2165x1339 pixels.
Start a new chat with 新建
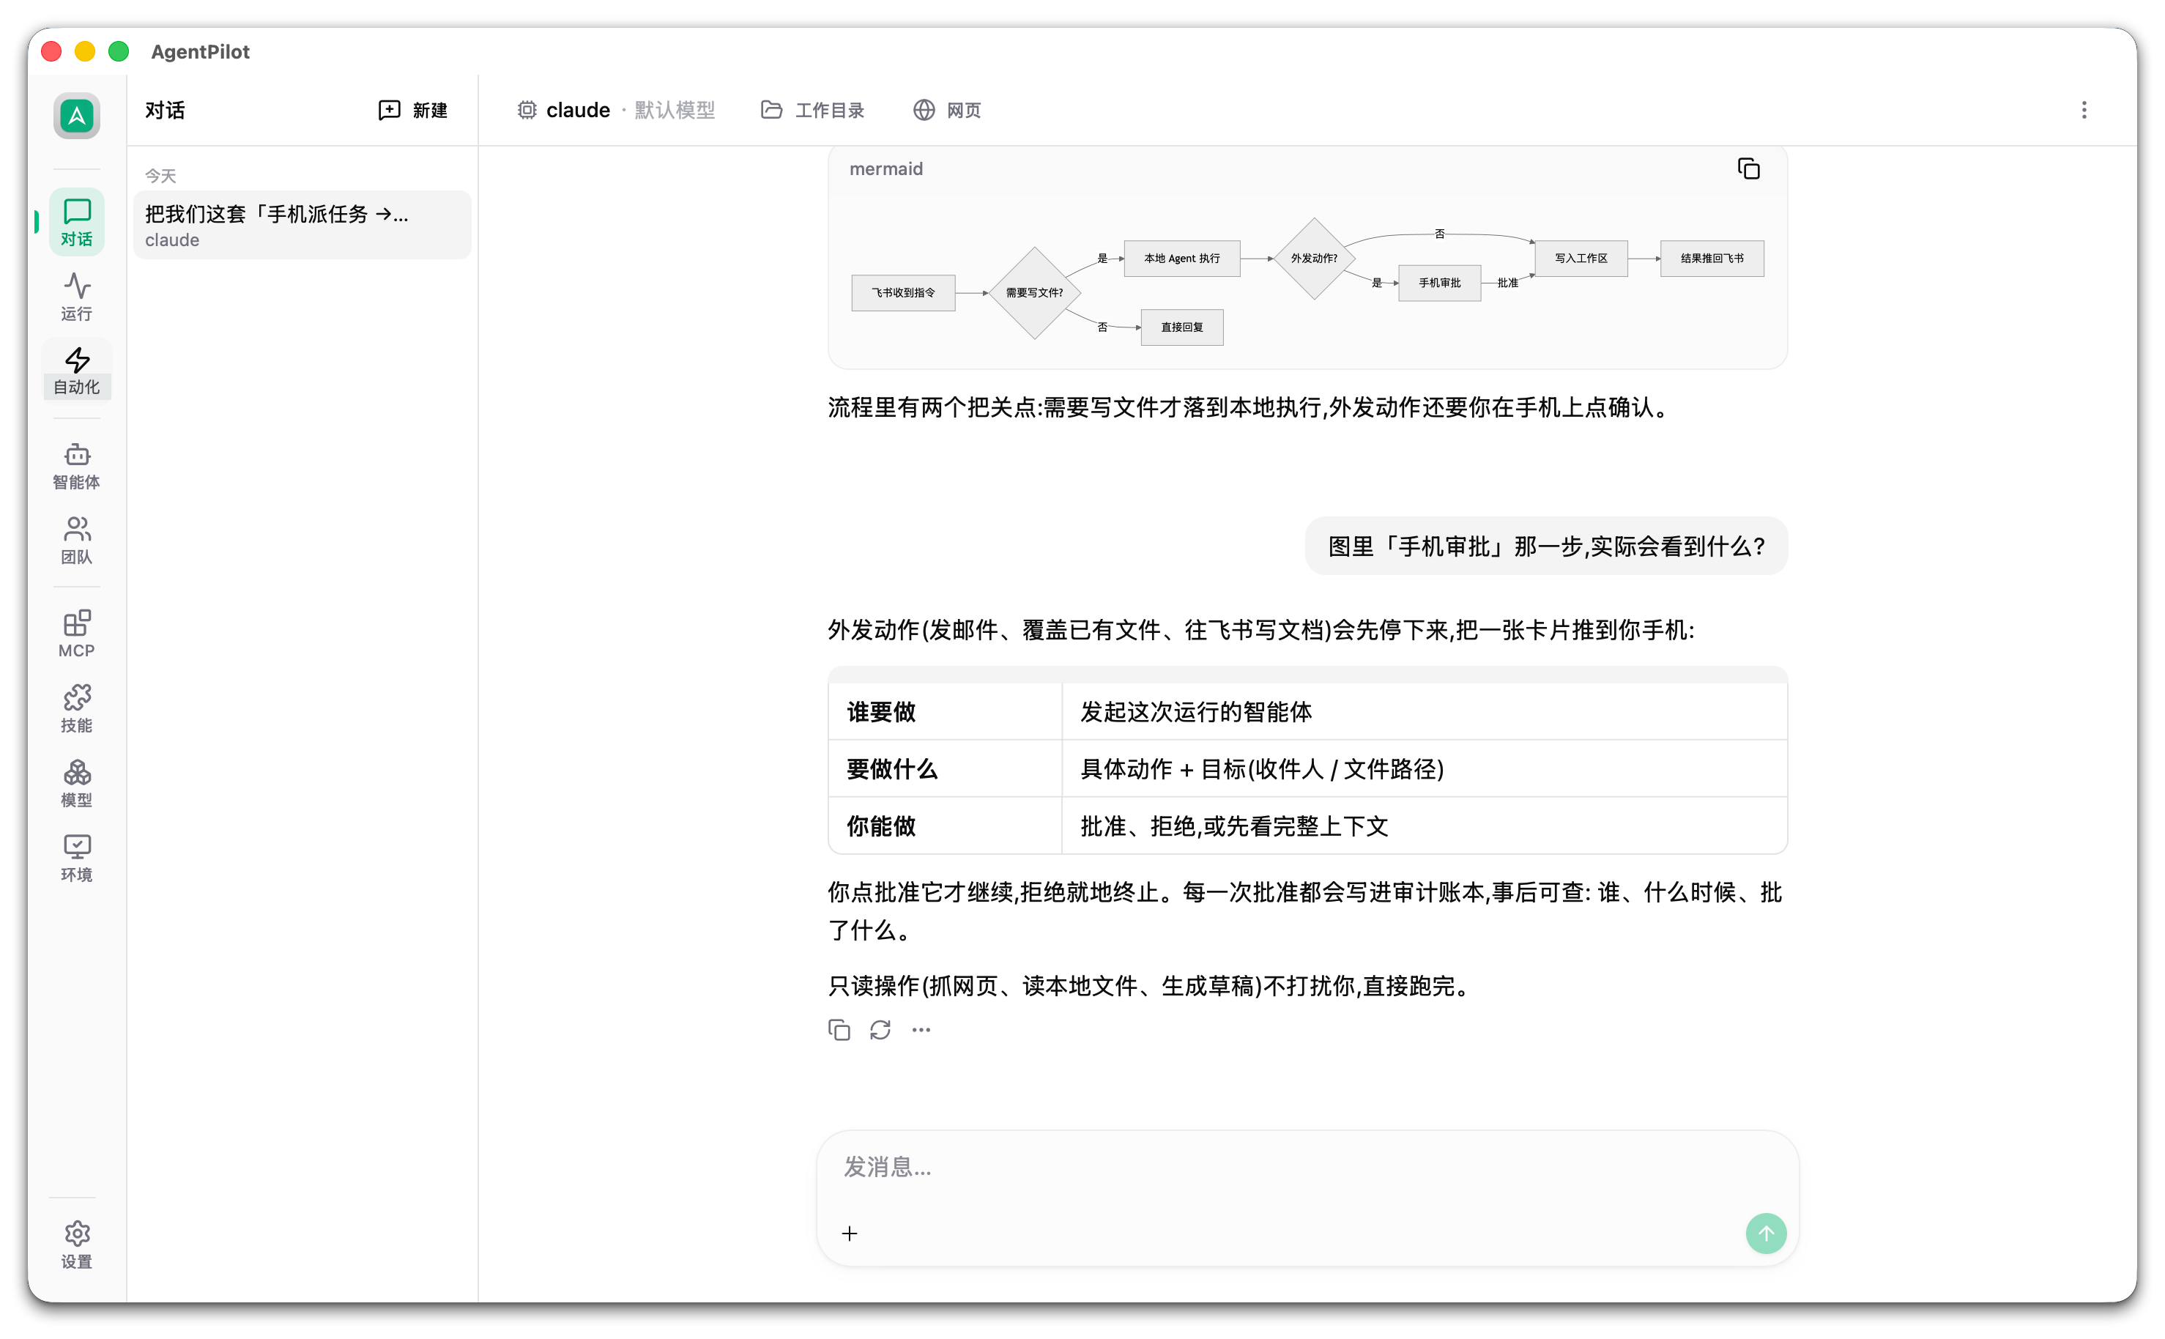point(412,110)
